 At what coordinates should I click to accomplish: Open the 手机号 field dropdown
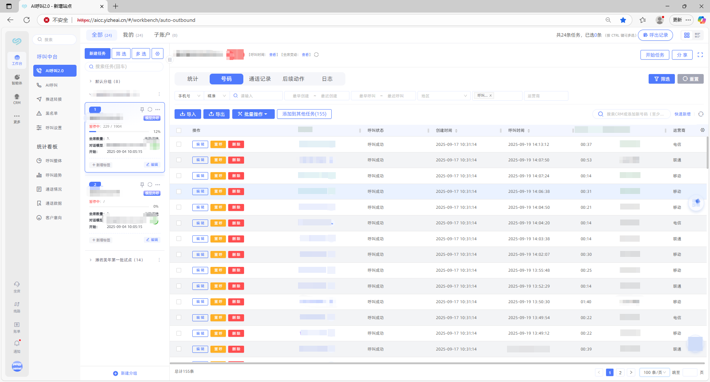click(x=189, y=96)
